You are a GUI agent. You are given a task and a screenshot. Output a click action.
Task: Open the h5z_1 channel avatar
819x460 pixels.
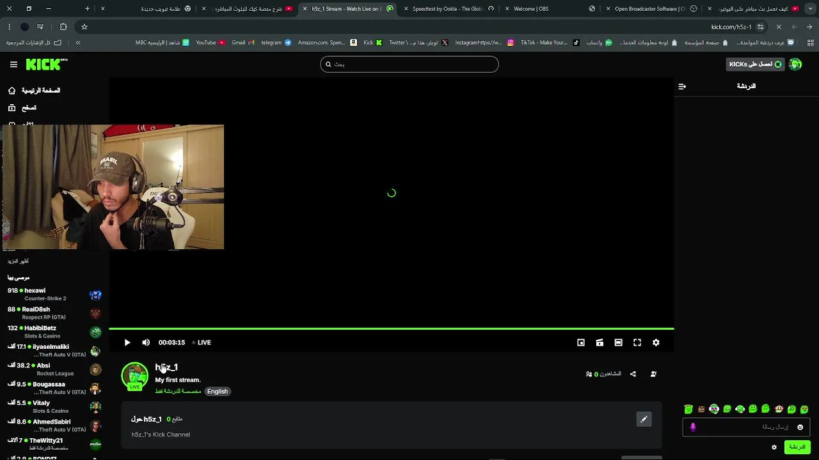[x=134, y=376]
